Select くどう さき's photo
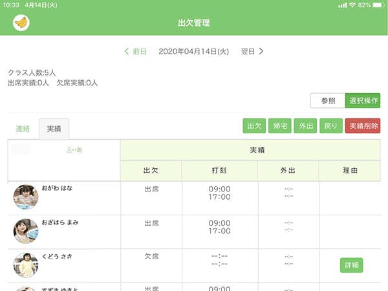388x291 pixels. [x=26, y=265]
